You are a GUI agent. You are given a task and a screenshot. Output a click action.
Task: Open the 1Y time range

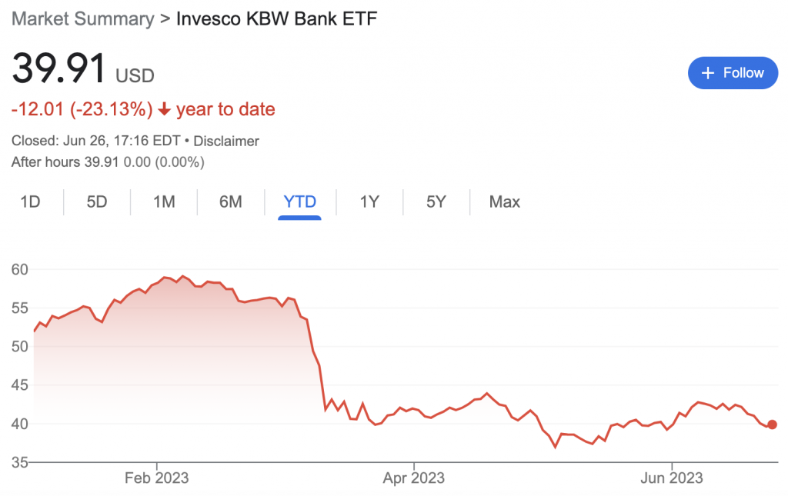[369, 201]
